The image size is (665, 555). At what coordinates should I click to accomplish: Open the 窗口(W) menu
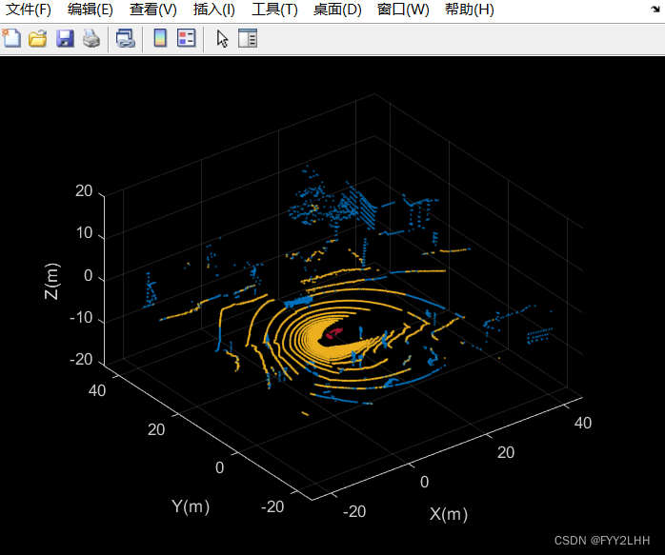pos(403,10)
